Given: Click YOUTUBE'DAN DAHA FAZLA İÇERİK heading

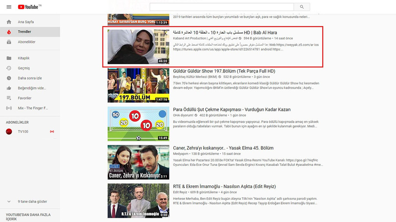Looking at the screenshot, I should pos(28,217).
